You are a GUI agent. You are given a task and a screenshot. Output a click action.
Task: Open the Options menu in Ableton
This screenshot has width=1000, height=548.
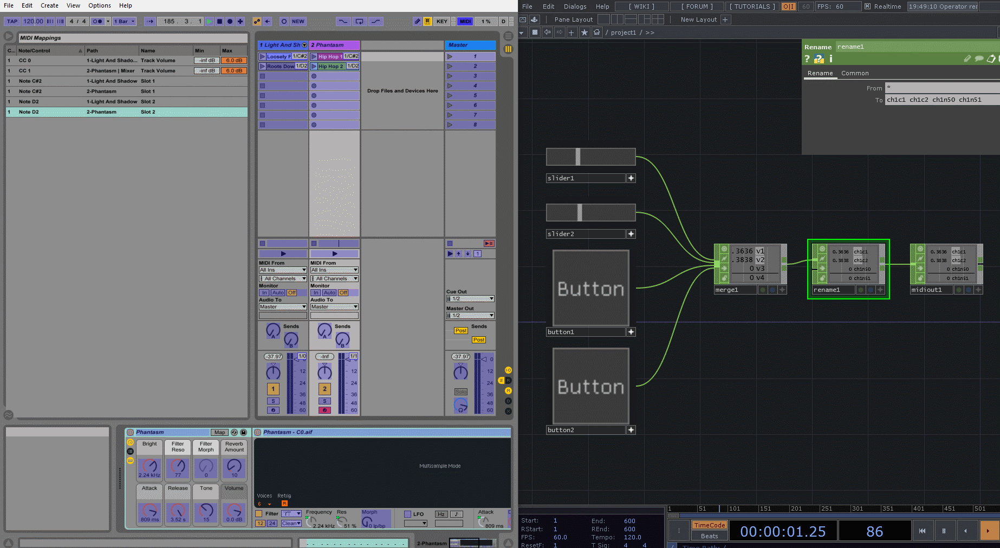click(99, 5)
